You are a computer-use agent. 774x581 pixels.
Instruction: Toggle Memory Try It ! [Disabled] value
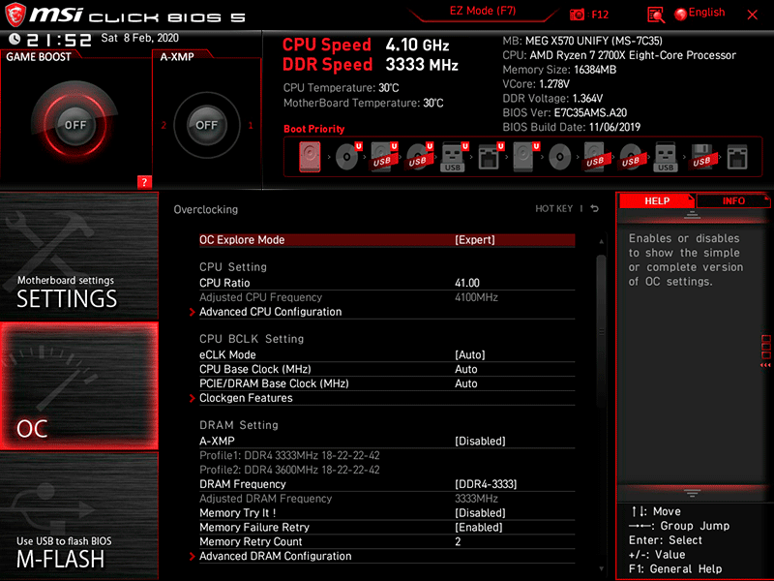click(x=480, y=513)
